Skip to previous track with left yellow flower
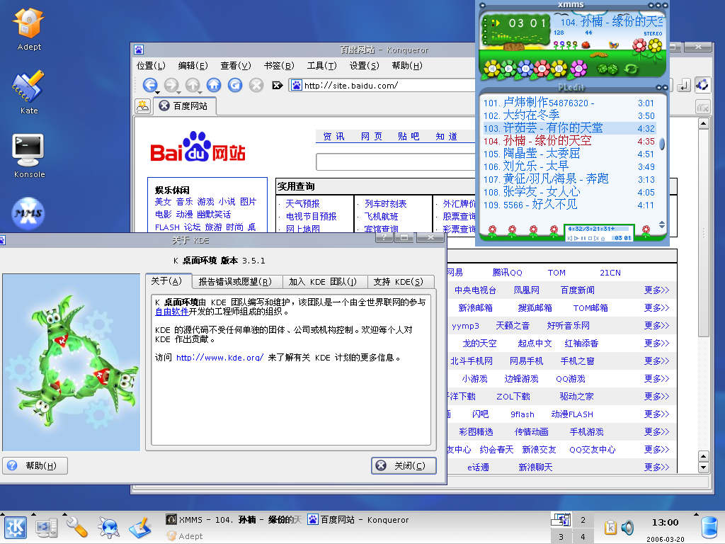The height and width of the screenshot is (544, 725). tap(491, 69)
